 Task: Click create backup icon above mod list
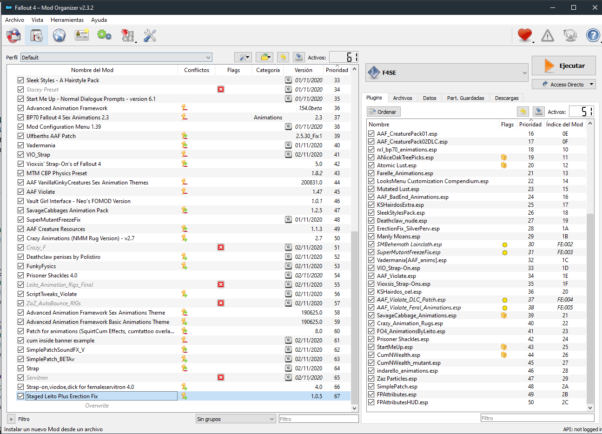pyautogui.click(x=299, y=57)
